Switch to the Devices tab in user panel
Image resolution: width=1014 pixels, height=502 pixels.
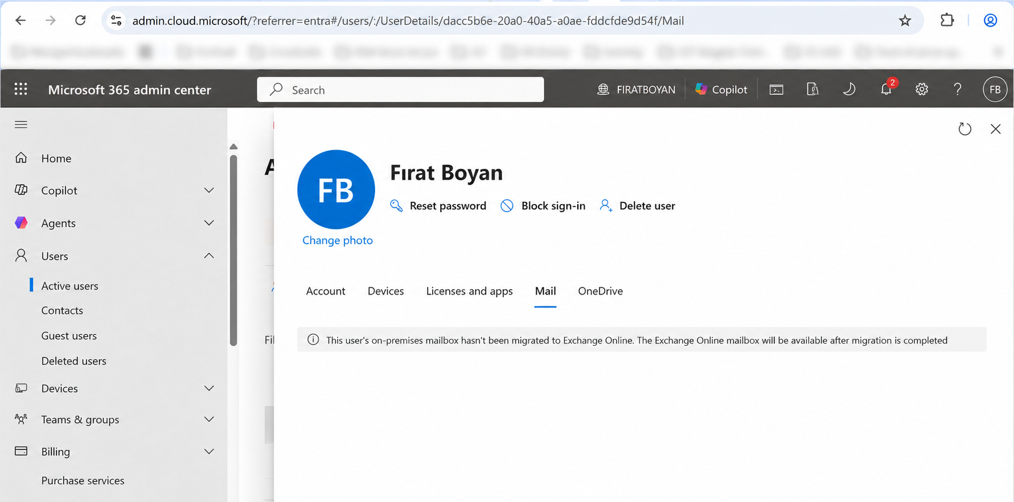(385, 291)
